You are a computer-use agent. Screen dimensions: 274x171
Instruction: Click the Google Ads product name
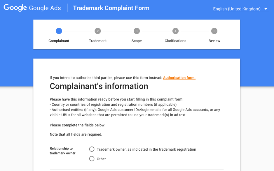point(45,8)
